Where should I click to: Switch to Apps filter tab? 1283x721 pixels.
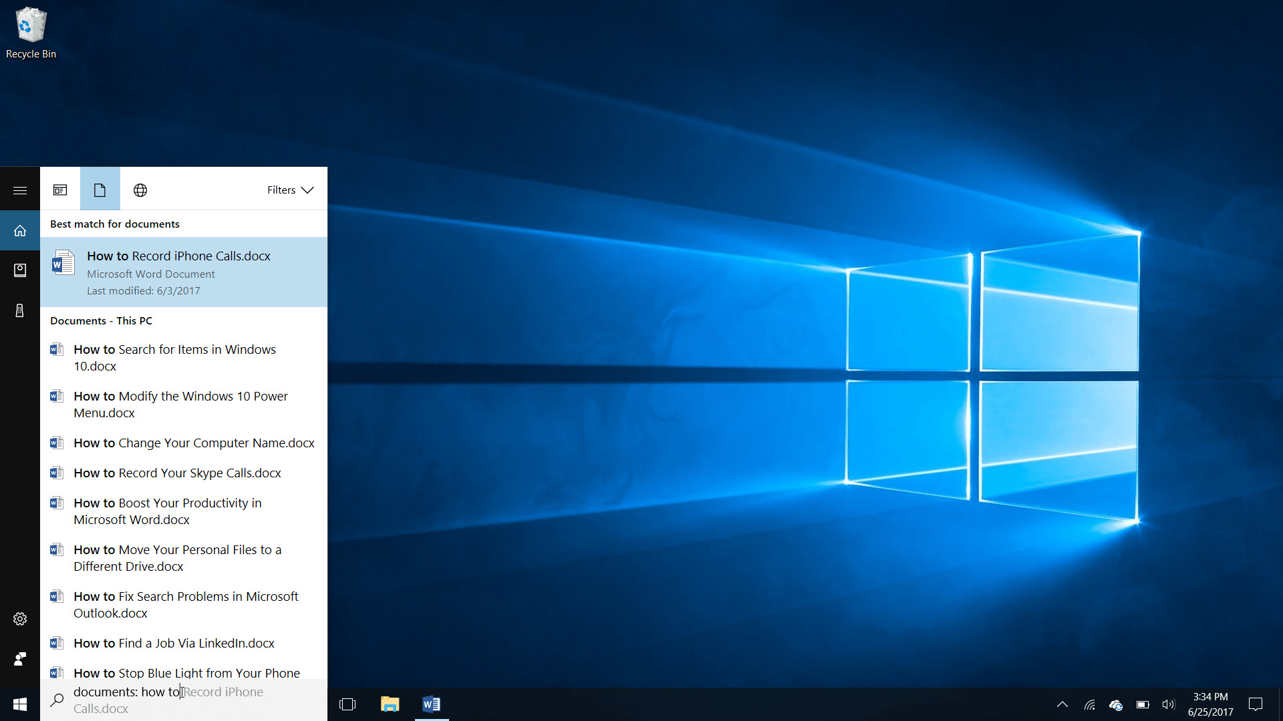click(x=60, y=190)
